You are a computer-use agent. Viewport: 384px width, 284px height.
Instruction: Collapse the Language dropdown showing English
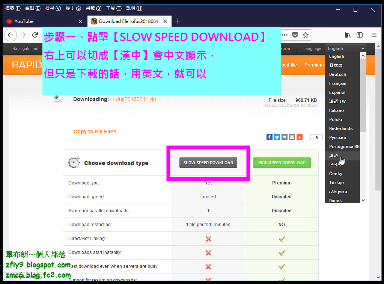pos(346,48)
